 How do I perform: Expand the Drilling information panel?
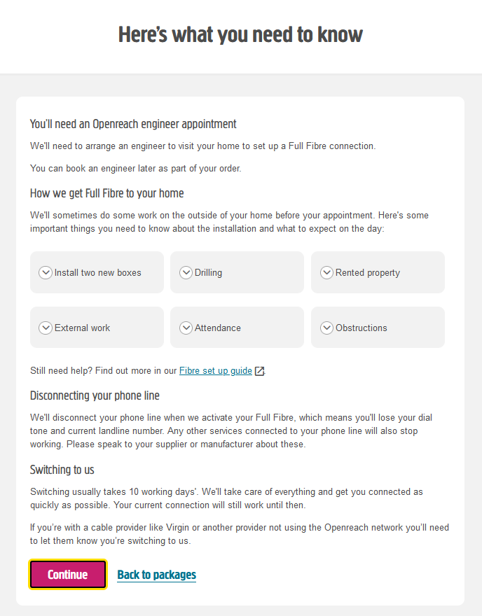(208, 272)
